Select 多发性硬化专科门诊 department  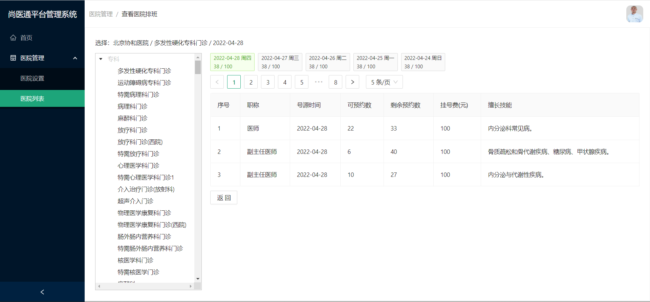[x=144, y=71]
